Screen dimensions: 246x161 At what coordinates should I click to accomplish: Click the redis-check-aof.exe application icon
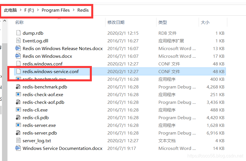point(18,94)
